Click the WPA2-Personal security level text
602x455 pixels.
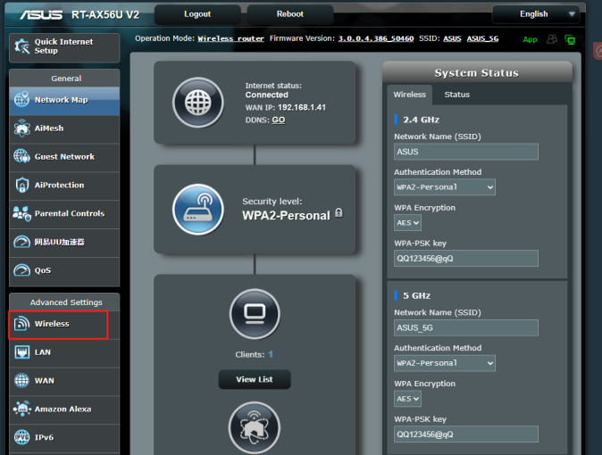[x=286, y=216]
